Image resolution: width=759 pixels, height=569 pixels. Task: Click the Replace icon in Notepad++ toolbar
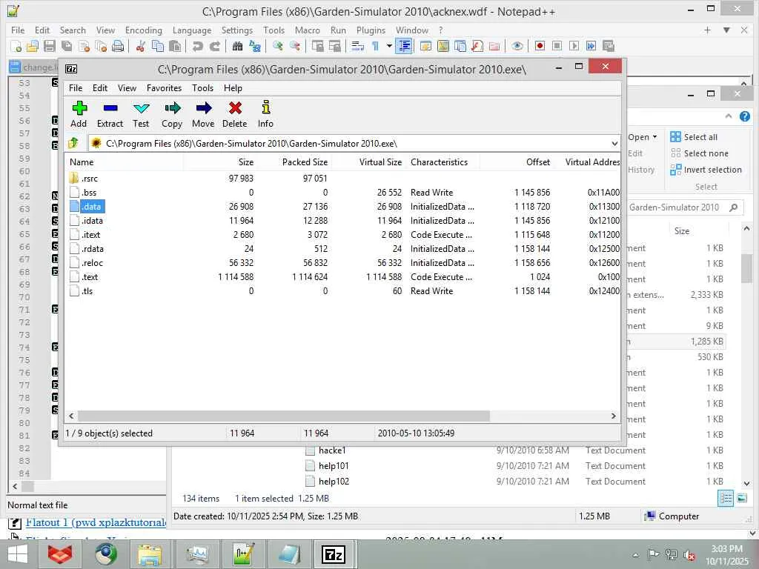255,46
